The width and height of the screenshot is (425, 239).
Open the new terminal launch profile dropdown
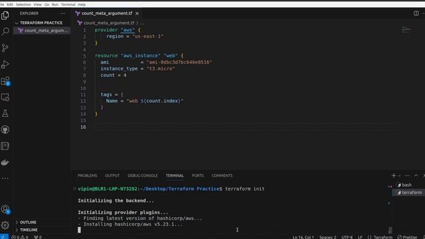click(x=400, y=176)
